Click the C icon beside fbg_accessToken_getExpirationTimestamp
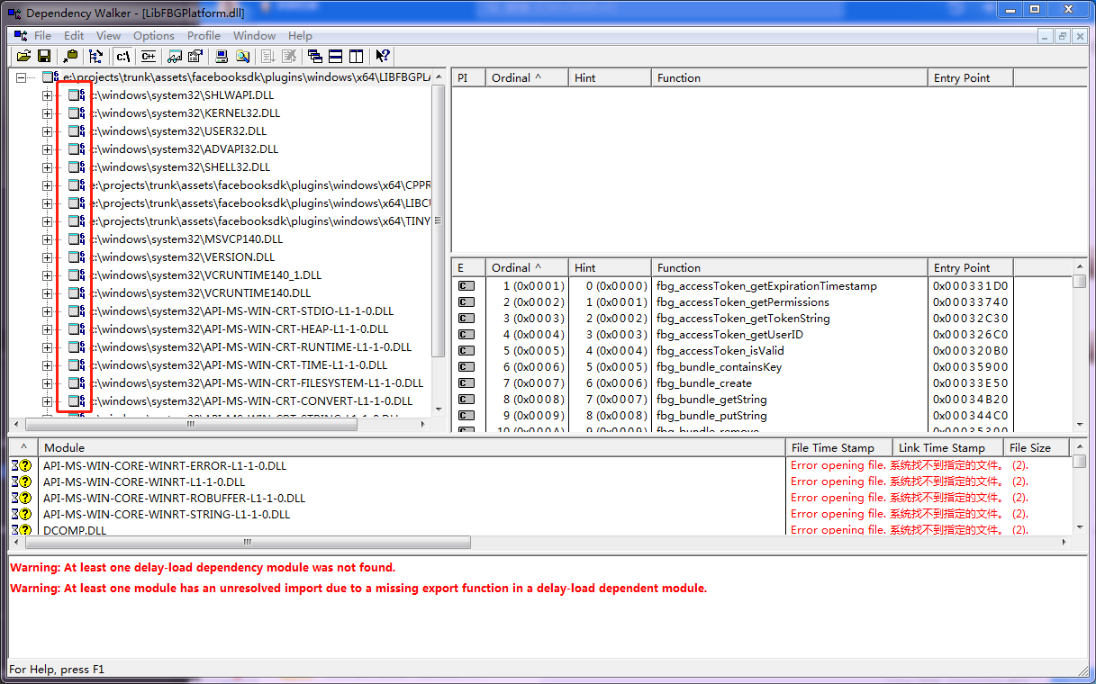 click(x=466, y=286)
